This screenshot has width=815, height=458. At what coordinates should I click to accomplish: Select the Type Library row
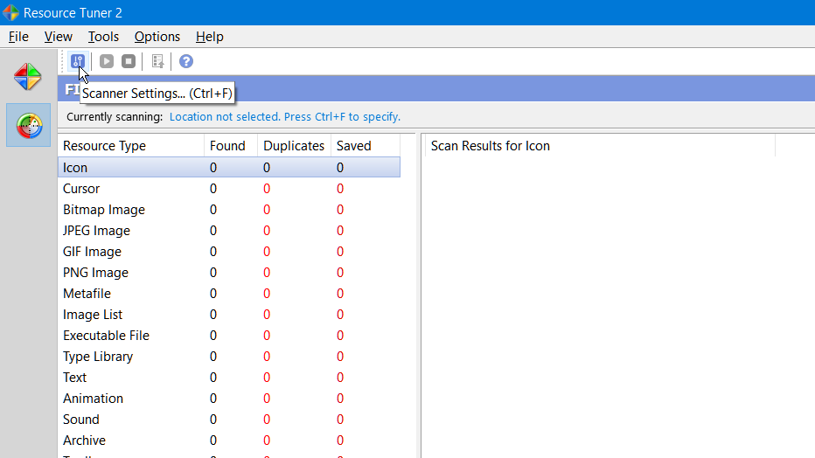point(229,357)
